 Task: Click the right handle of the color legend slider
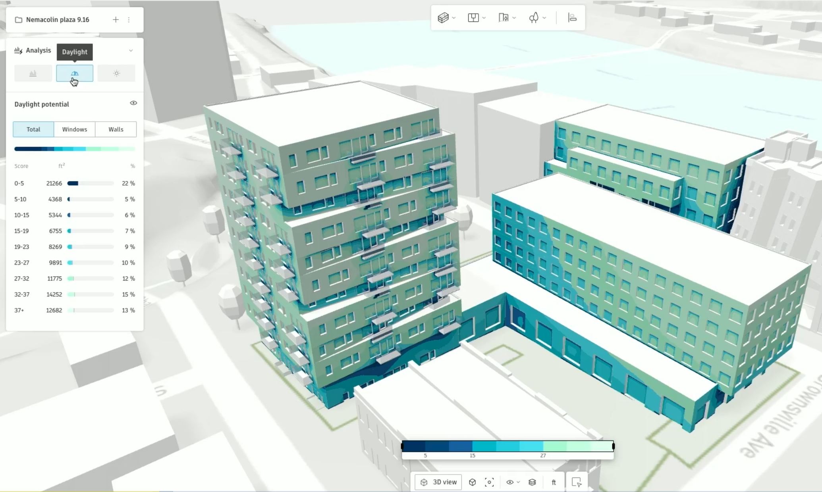[x=613, y=446]
